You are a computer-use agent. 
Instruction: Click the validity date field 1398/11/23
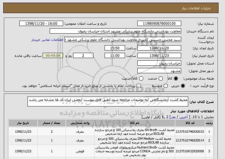pyautogui.click(x=159, y=56)
